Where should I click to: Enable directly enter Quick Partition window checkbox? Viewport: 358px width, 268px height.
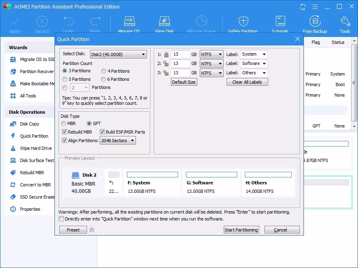(x=61, y=219)
